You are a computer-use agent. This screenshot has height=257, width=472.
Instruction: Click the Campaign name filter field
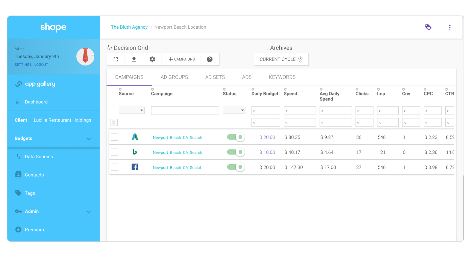[185, 111]
